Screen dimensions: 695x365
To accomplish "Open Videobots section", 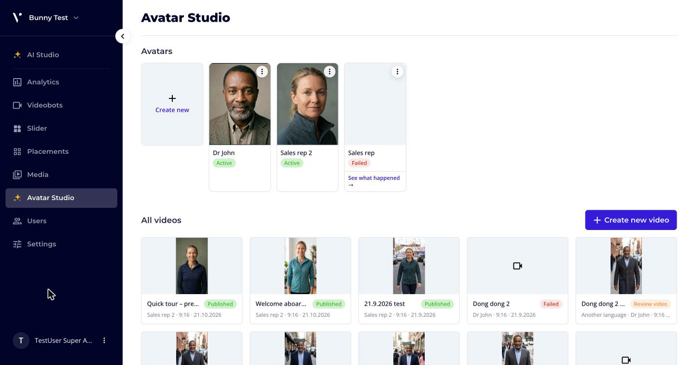I will point(61,105).
